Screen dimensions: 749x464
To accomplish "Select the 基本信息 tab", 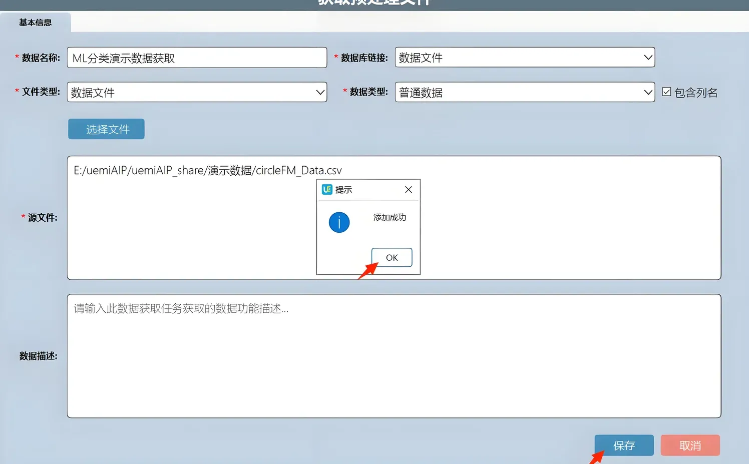I will (35, 22).
